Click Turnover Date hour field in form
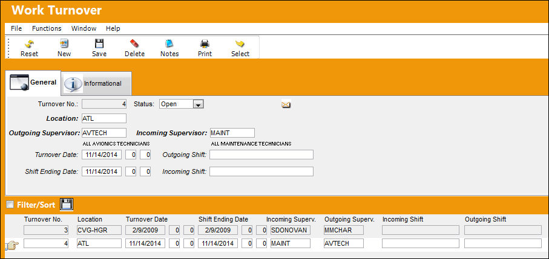This screenshot has height=259, width=549. tap(131, 155)
